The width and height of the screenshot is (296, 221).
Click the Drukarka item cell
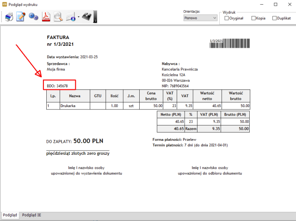click(x=75, y=106)
